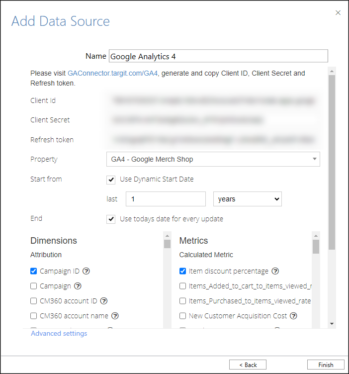Viewport: 349px width, 374px height.
Task: Check New Customer Acquisition Cost metric
Action: coord(182,316)
